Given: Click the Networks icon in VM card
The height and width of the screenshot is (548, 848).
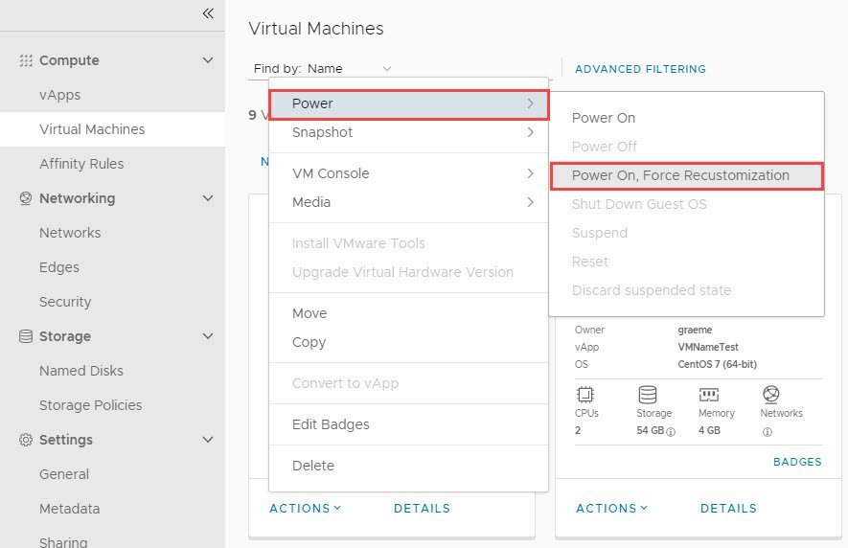Looking at the screenshot, I should (770, 395).
